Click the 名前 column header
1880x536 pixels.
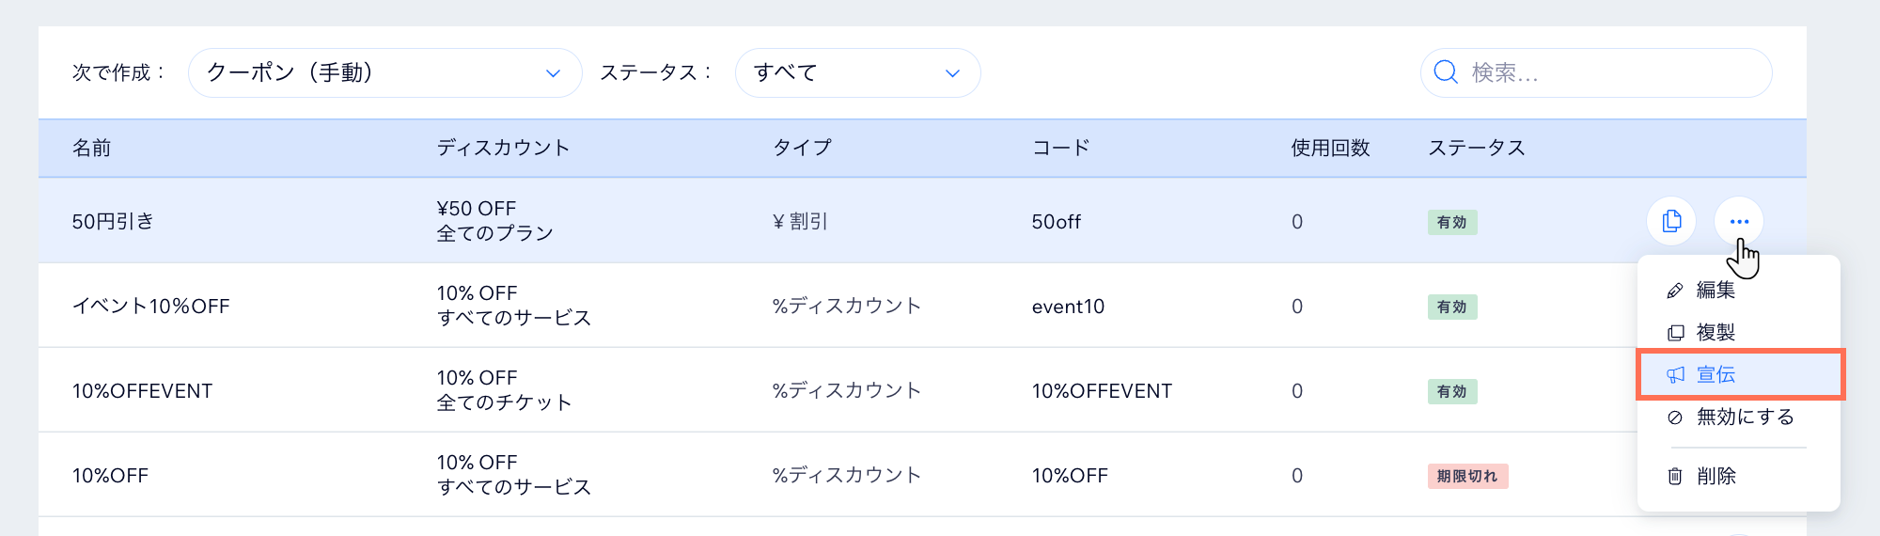(92, 148)
